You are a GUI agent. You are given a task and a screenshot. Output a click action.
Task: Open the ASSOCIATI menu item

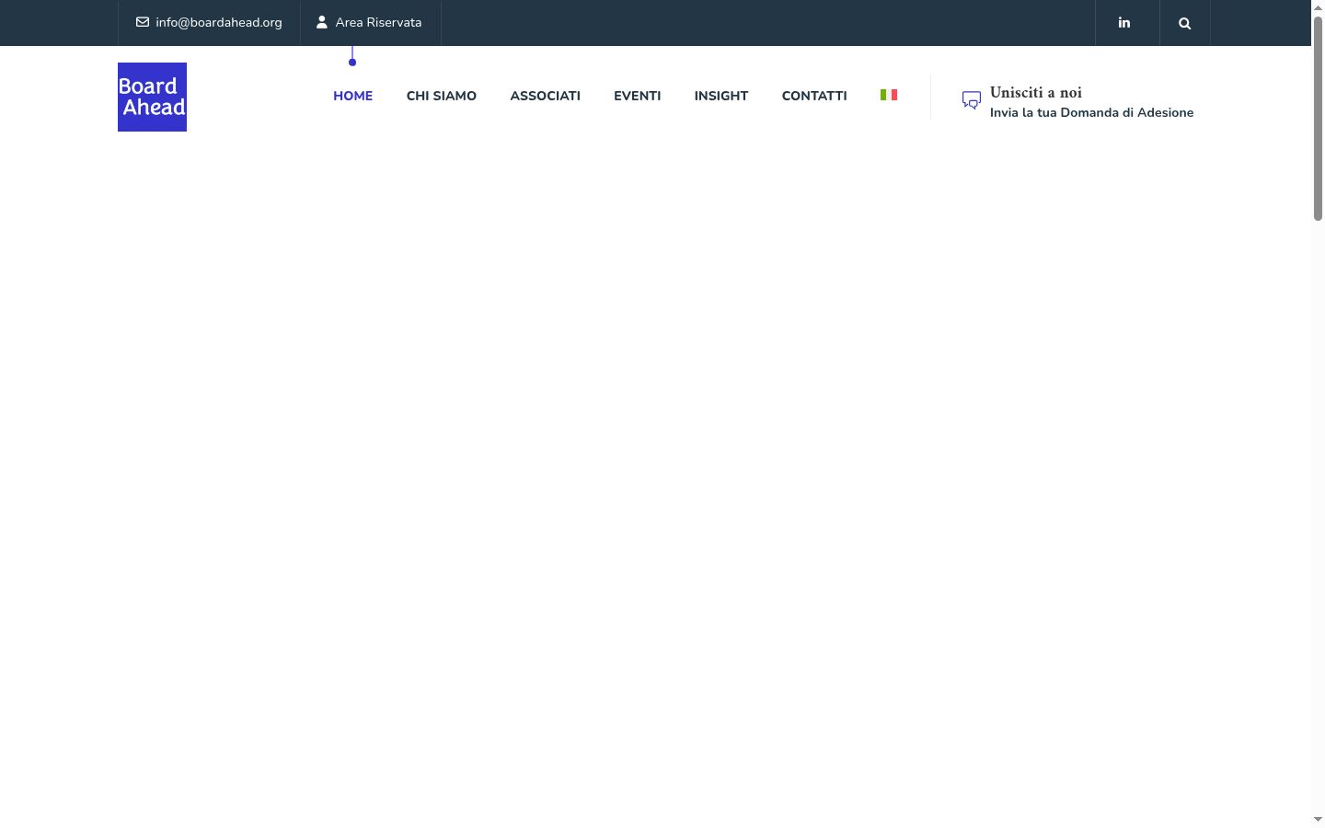pyautogui.click(x=546, y=96)
